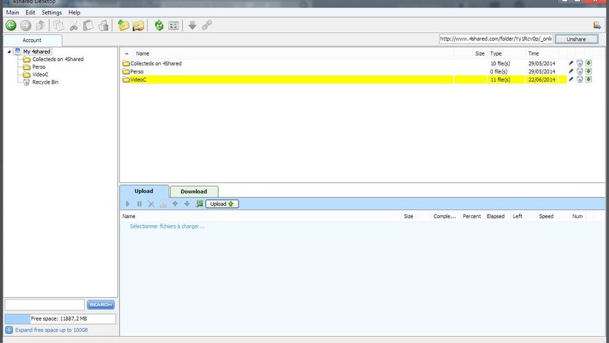Click the plus icon beside Expand free space

coord(9,330)
